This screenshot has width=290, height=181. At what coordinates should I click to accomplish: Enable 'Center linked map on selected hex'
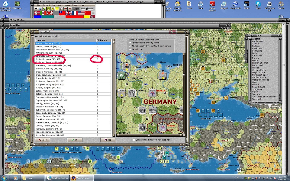(134, 140)
